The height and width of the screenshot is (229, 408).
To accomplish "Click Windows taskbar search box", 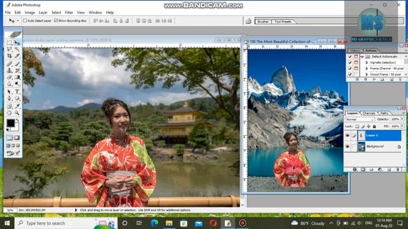I will [x=66, y=223].
